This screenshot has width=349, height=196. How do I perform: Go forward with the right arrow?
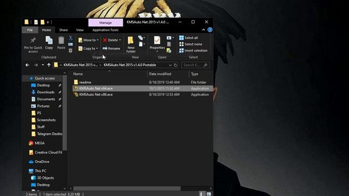[x=36, y=65]
